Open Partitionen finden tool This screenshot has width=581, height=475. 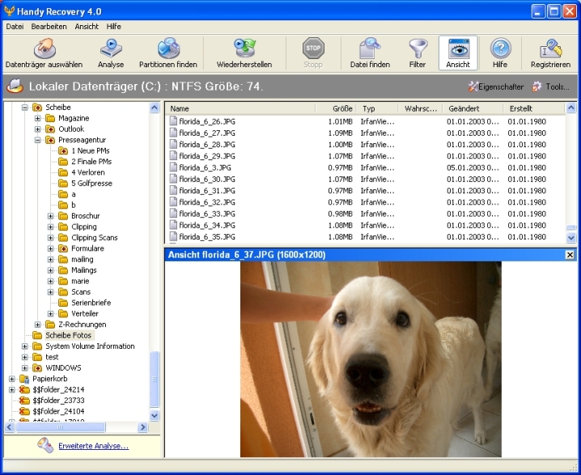168,49
